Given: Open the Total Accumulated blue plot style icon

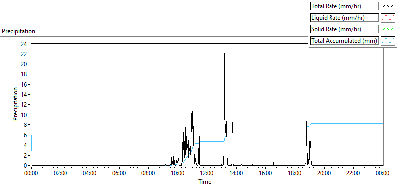Looking at the screenshot, I should coord(388,41).
